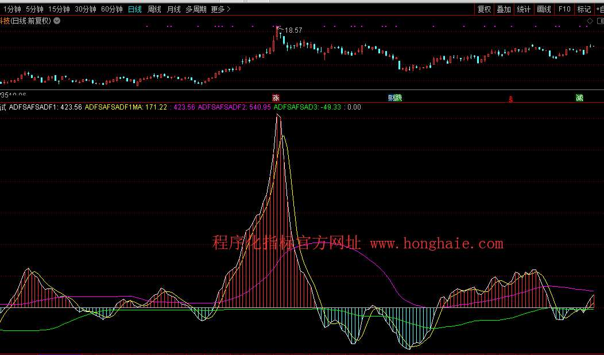Open the 画线 drawing tools
This screenshot has width=604, height=355.
[x=544, y=9]
